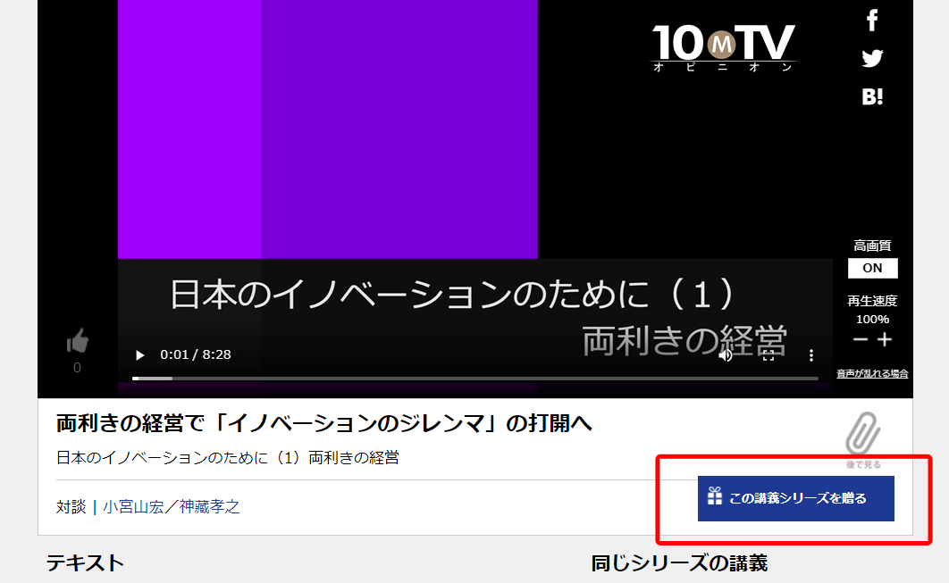Click the gift icon on the blue button
This screenshot has height=583, width=949.
[x=715, y=497]
